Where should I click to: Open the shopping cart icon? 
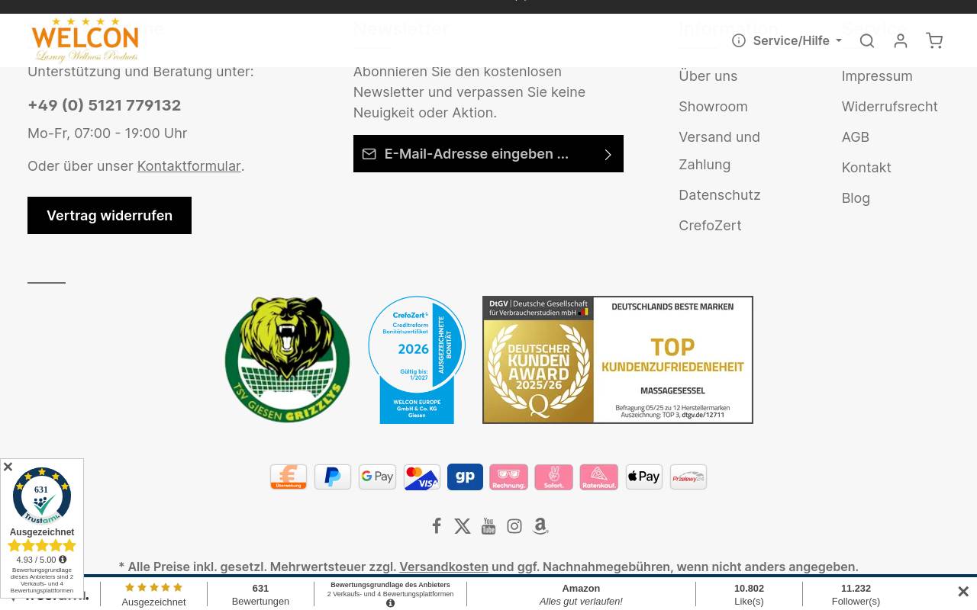pyautogui.click(x=934, y=40)
